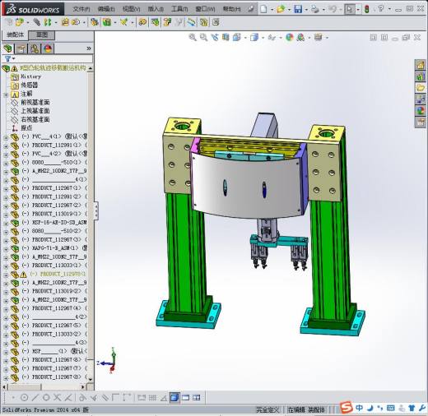Viewport: 428px width, 416px height.
Task: Open the 工具 (Tools) menu
Action: pos(179,9)
